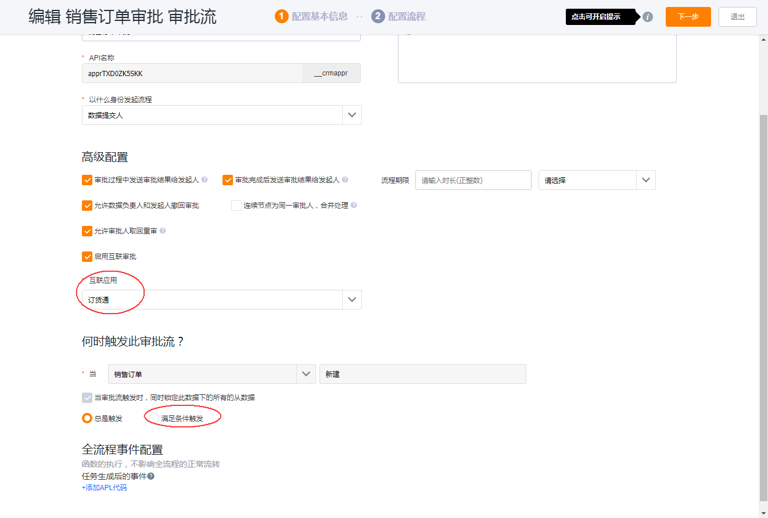Enable 连续节点为同一审批人，合并处理 checkbox
This screenshot has width=768, height=518.
click(236, 206)
